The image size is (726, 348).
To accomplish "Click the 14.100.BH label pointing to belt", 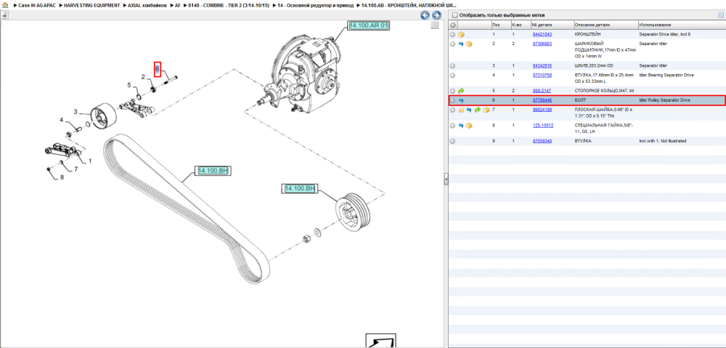I will tap(213, 171).
